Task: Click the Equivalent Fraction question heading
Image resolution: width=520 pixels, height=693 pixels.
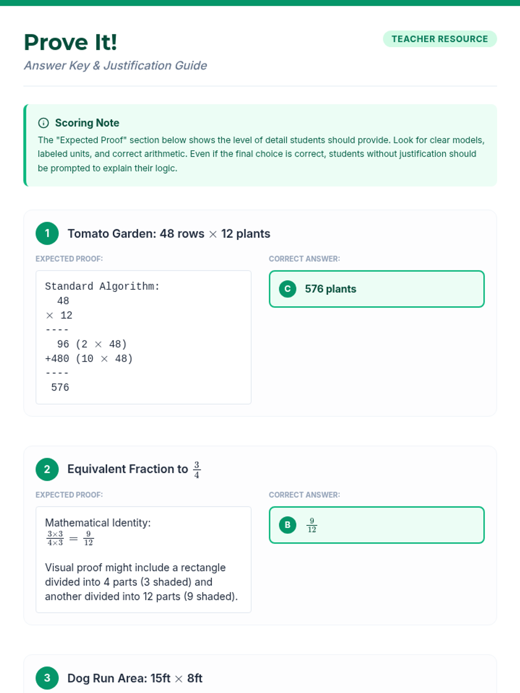Action: pos(134,470)
